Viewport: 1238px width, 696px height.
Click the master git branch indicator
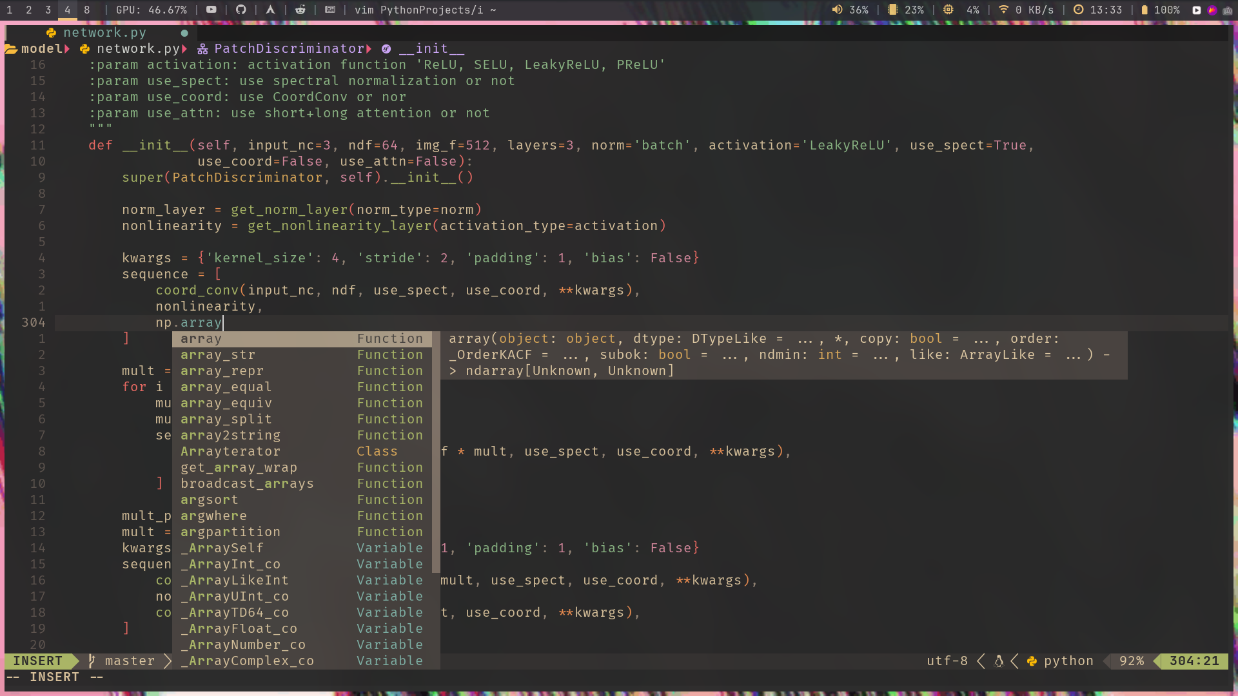click(x=129, y=661)
